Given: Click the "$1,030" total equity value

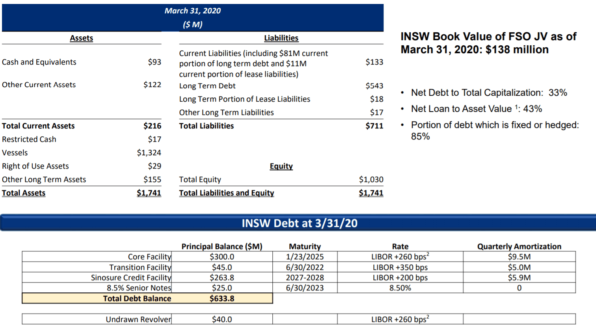Looking at the screenshot, I should pyautogui.click(x=371, y=179).
